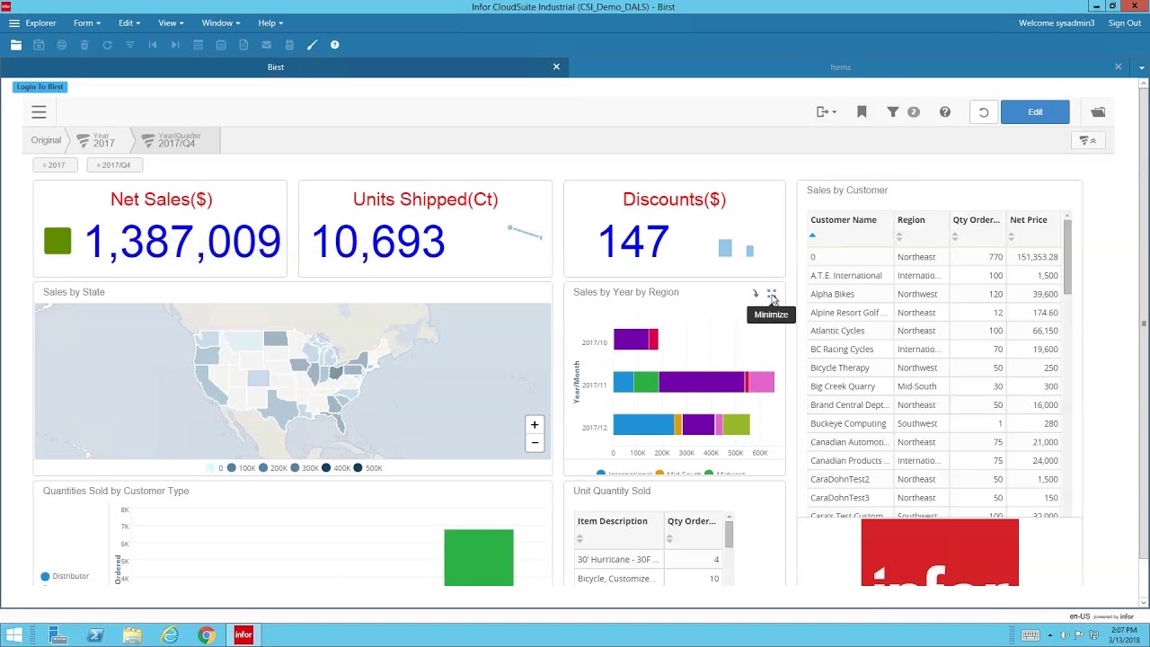Click the save disk toolbar icon

39,45
